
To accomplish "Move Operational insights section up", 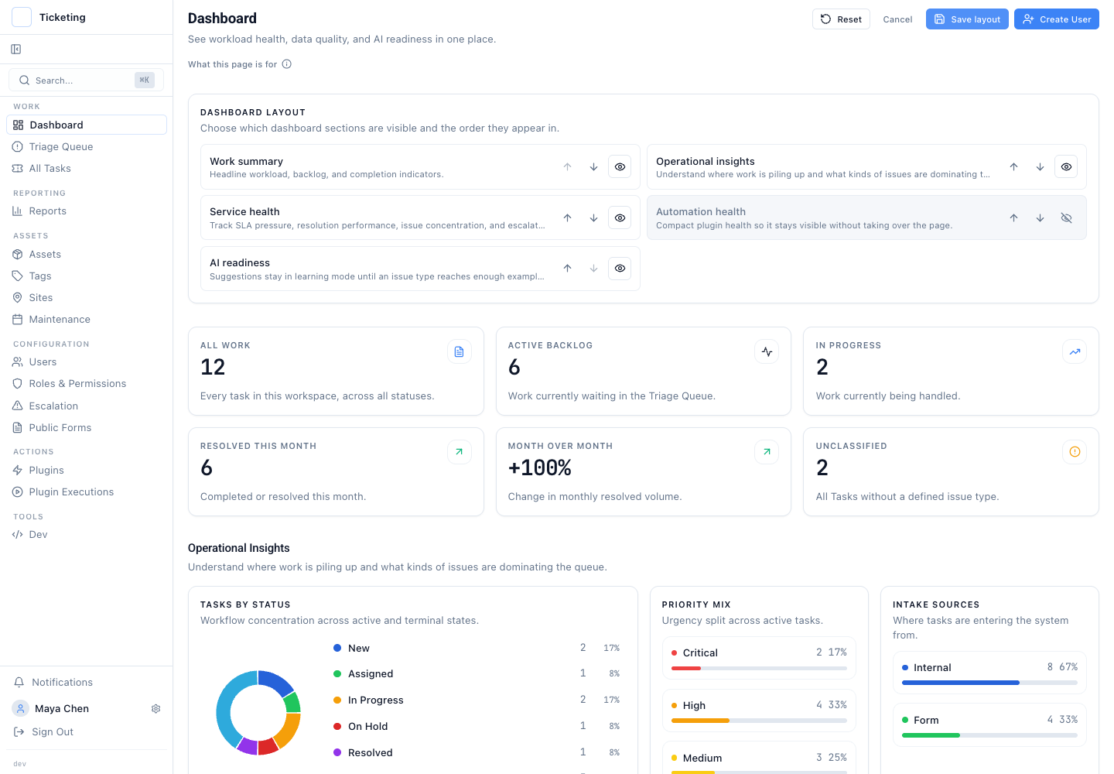I will tap(1013, 167).
